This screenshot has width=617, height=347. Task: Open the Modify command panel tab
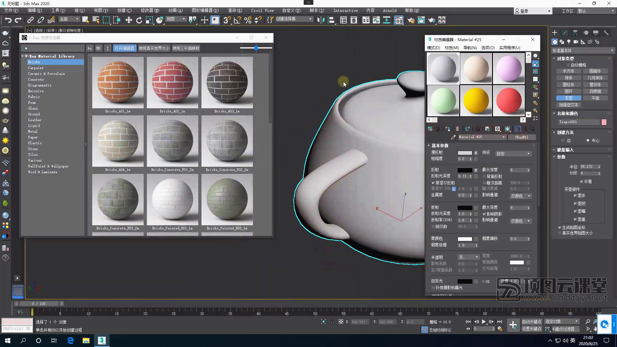coord(565,33)
